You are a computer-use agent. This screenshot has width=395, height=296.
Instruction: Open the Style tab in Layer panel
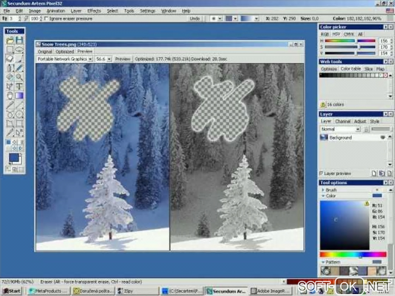[374, 121]
